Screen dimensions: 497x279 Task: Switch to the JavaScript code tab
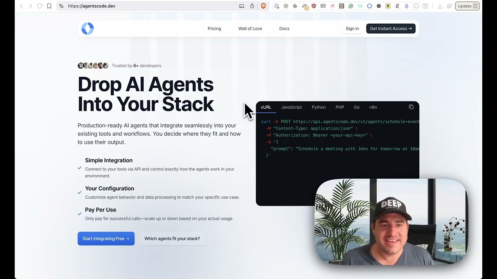tap(291, 107)
